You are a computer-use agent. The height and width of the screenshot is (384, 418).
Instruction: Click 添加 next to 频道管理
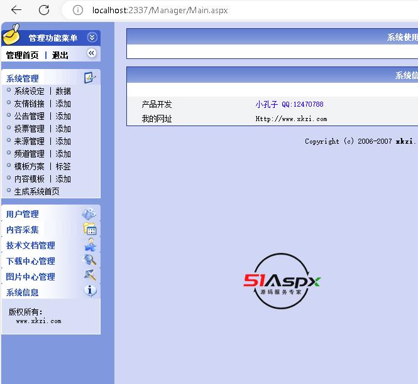[x=63, y=154]
